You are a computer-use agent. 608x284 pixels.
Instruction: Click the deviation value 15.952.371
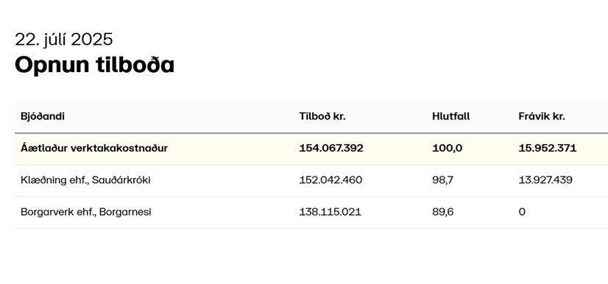pyautogui.click(x=548, y=148)
